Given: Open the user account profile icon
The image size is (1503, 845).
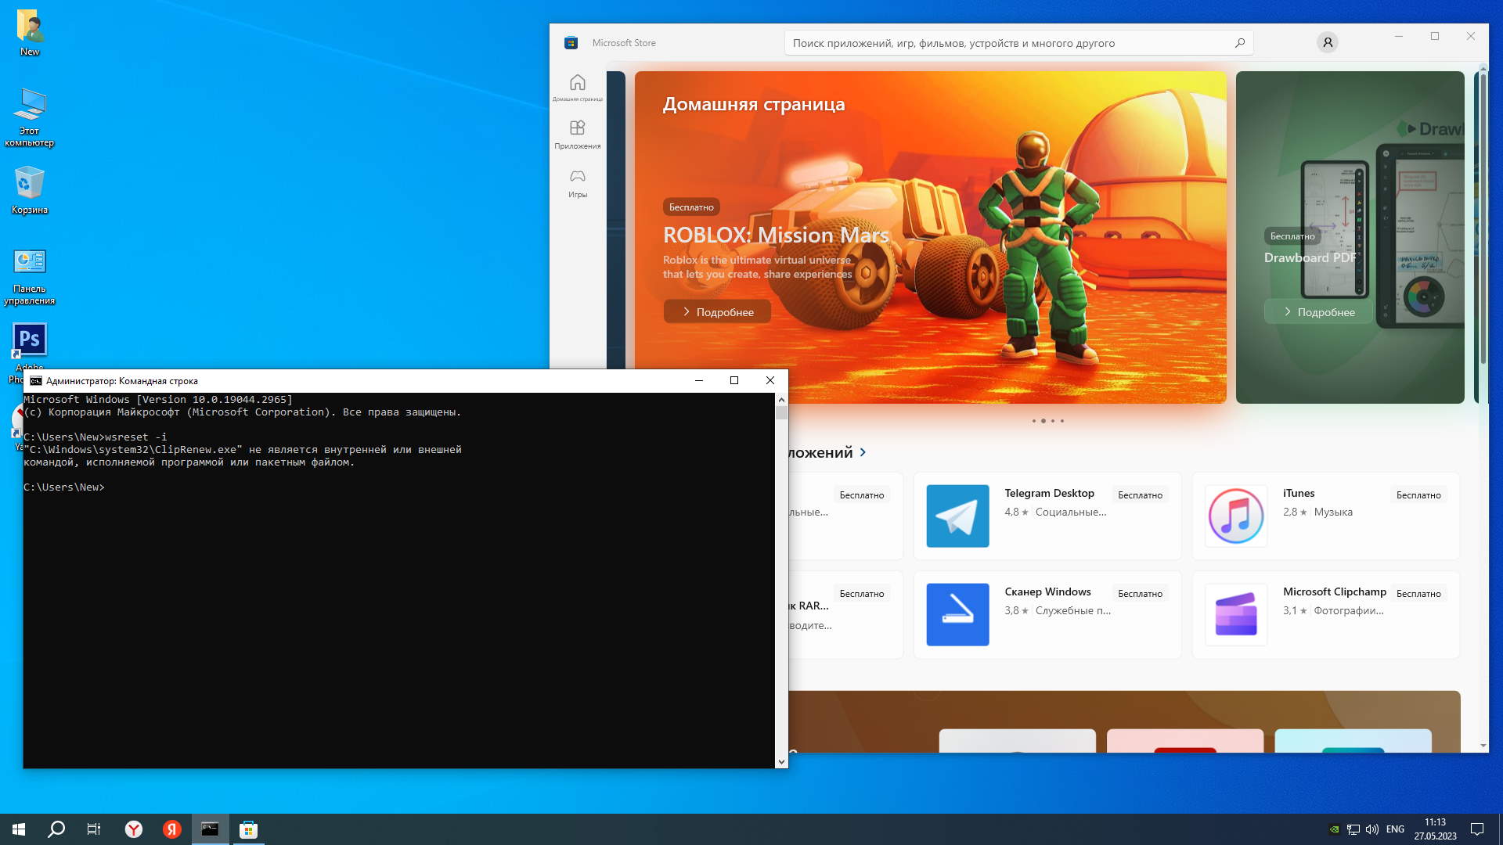Looking at the screenshot, I should [1328, 43].
